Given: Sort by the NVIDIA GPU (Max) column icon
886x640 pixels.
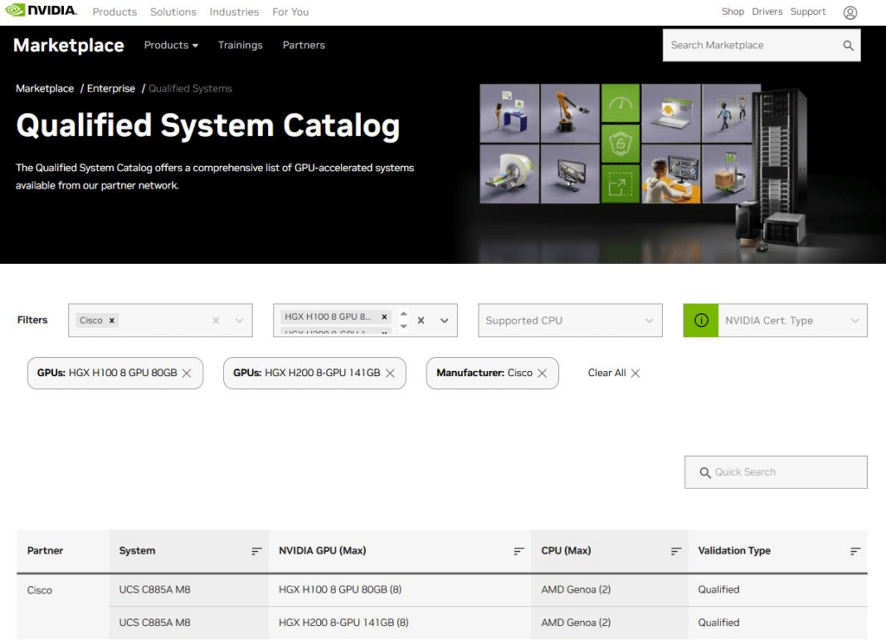Looking at the screenshot, I should click(519, 551).
